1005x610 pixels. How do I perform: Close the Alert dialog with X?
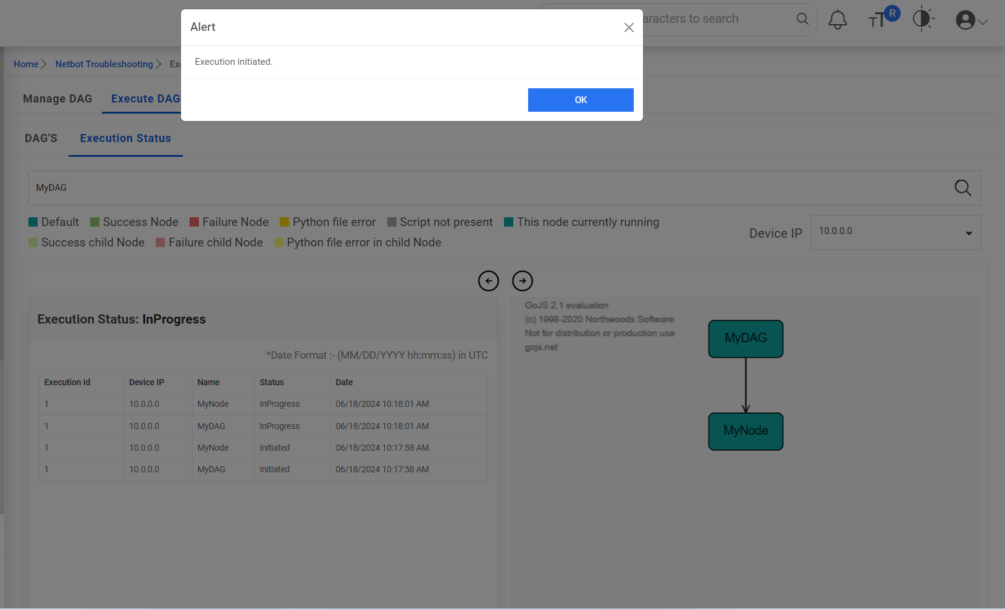(629, 28)
